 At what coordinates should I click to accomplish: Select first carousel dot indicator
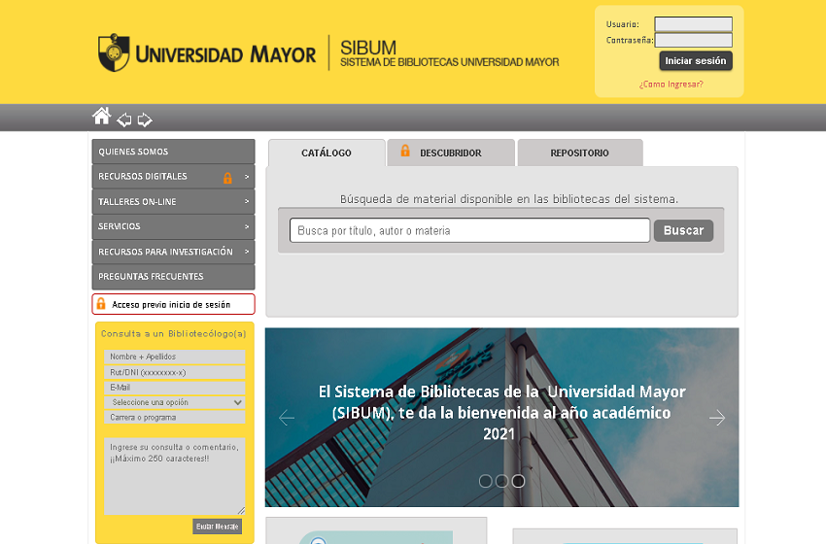(x=486, y=481)
